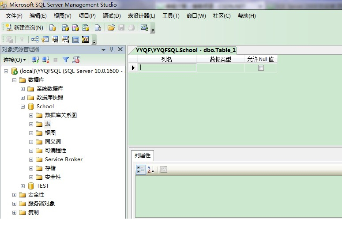Open the 文件(F) menu
The height and width of the screenshot is (227, 342).
click(14, 16)
